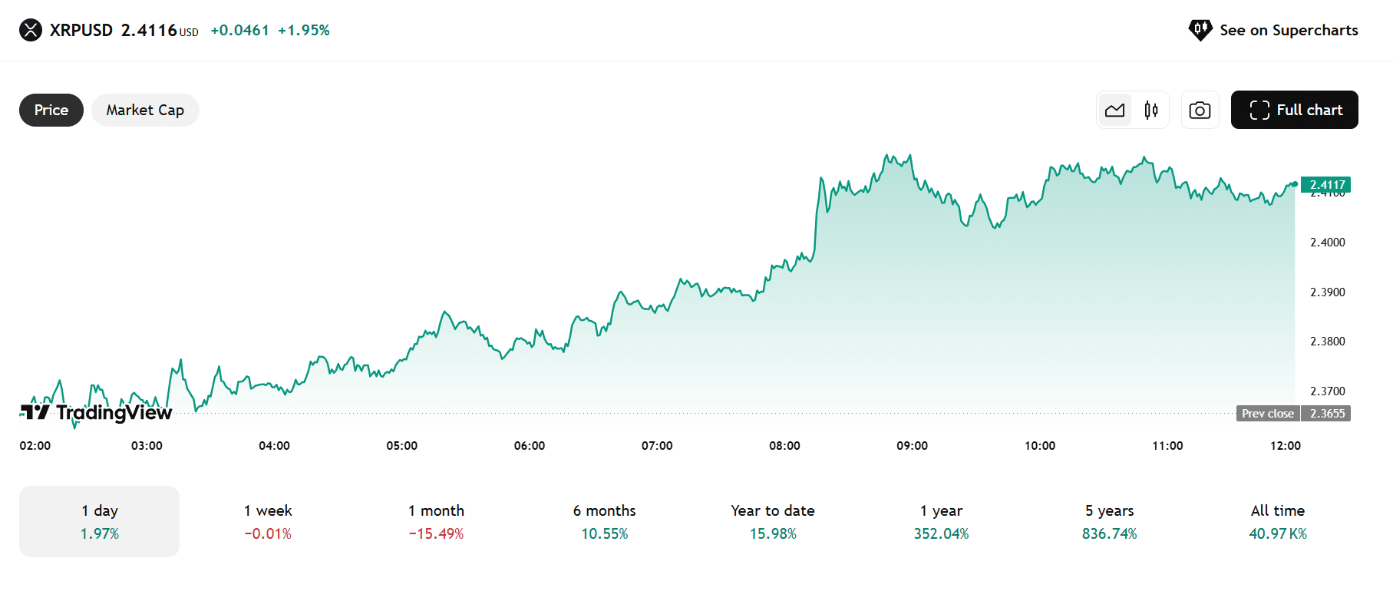Switch to the 1 week timeframe

[267, 520]
